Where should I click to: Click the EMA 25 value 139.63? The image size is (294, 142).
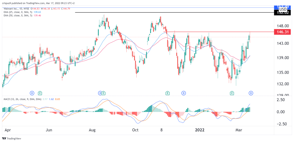pos(37,12)
